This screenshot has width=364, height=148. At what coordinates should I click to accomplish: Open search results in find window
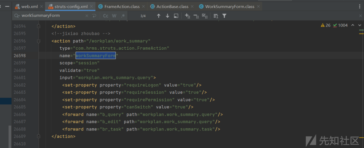click(176, 16)
